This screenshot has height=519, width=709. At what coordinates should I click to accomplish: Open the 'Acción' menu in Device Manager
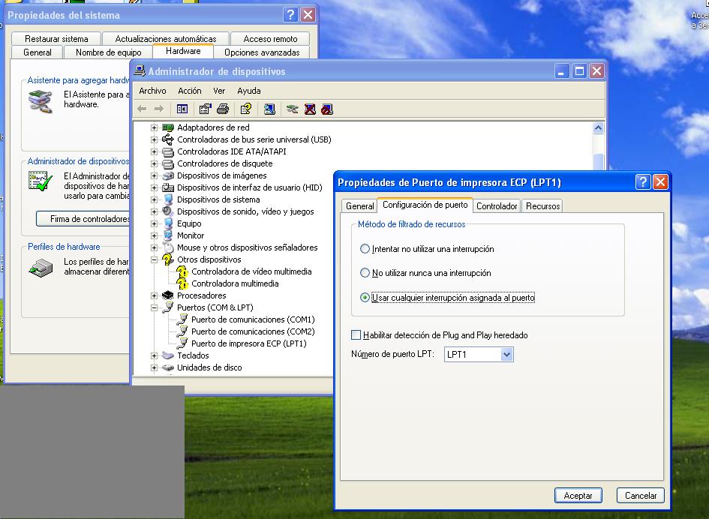point(189,91)
